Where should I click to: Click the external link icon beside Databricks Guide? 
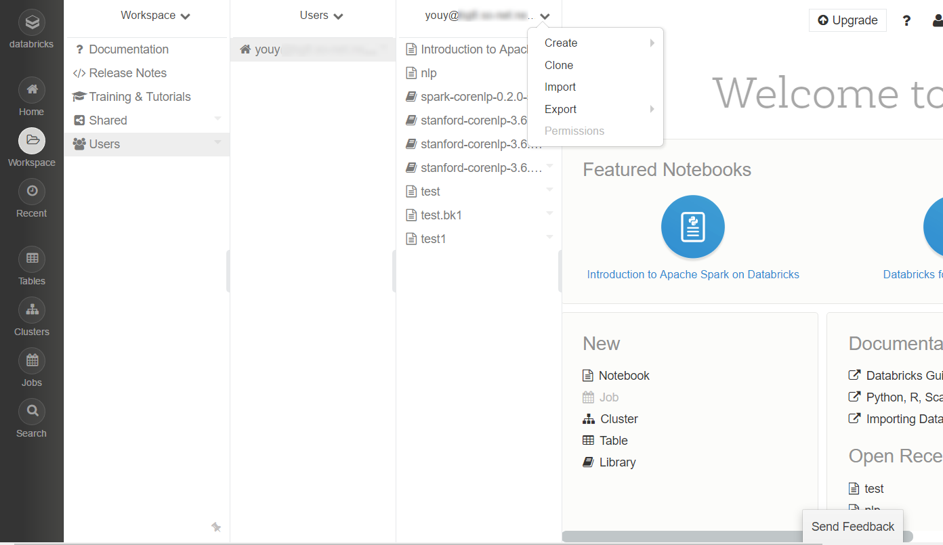coord(854,375)
